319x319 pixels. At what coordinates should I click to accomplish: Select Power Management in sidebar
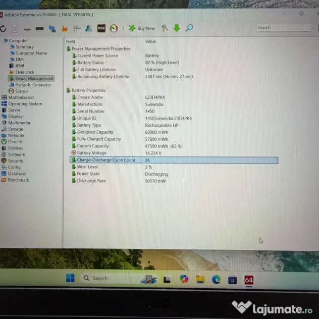tap(31, 78)
